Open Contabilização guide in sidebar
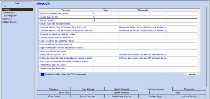This screenshot has width=210, height=99. [17, 13]
